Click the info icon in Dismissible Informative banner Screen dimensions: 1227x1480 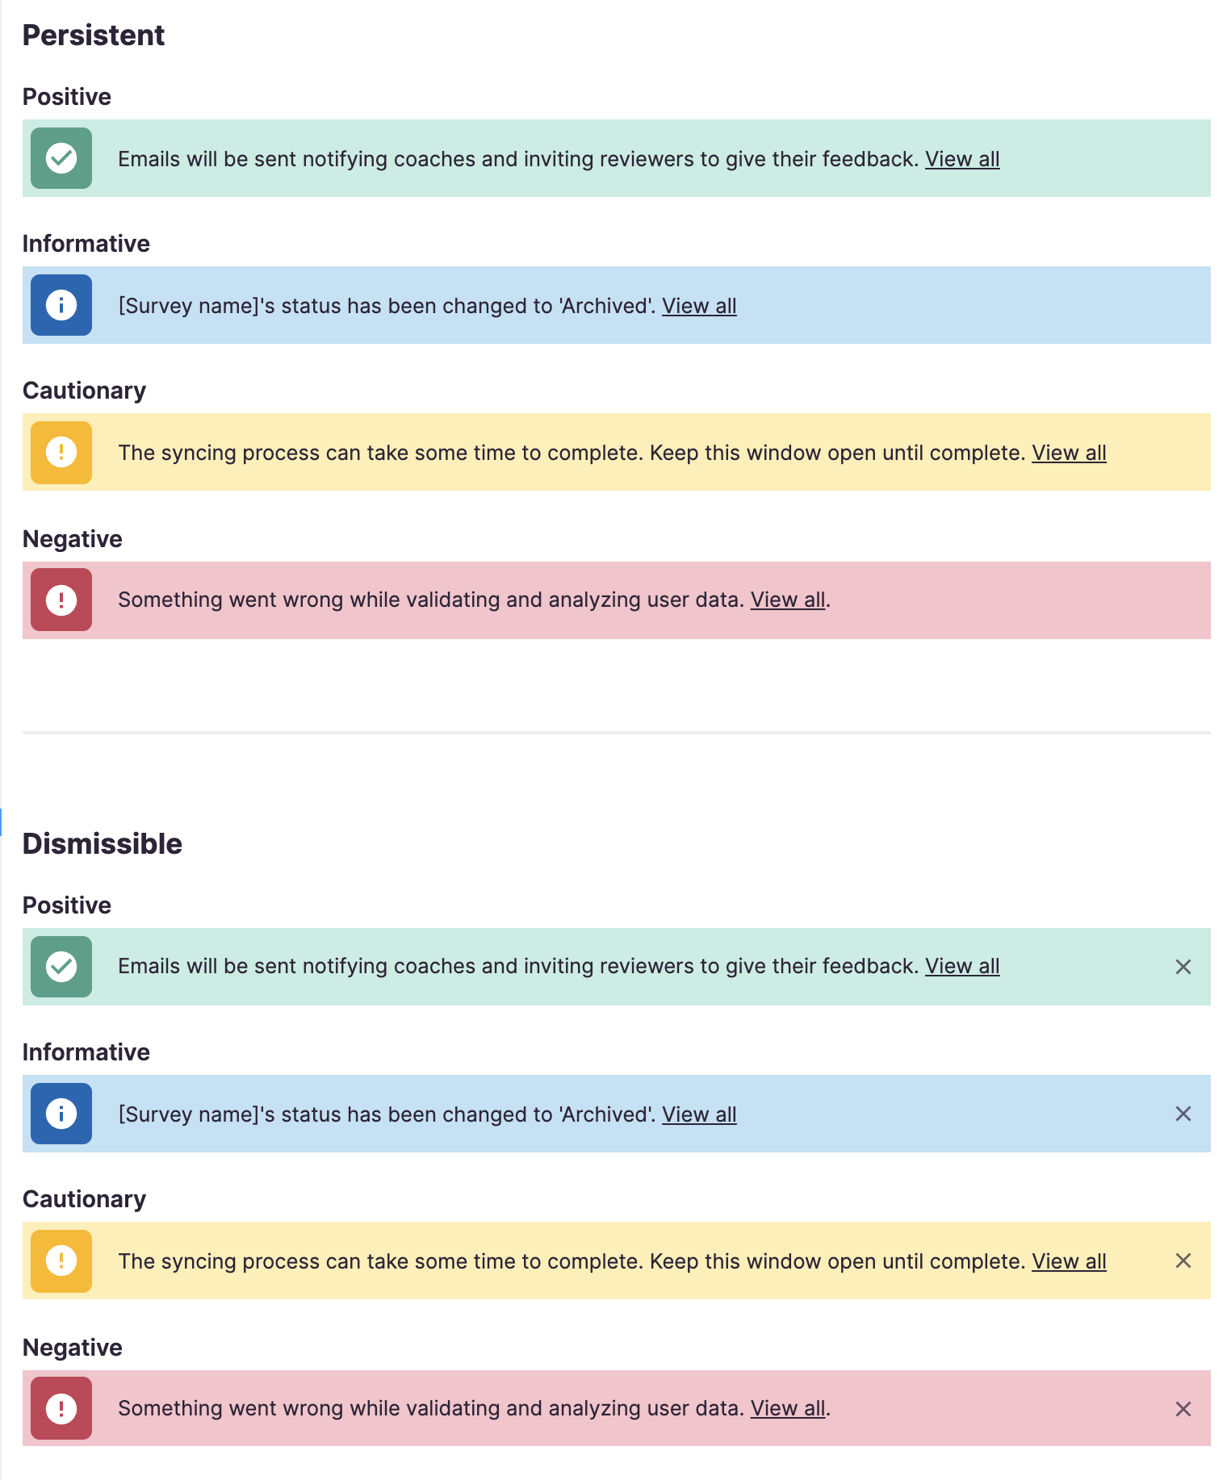[x=61, y=1114]
